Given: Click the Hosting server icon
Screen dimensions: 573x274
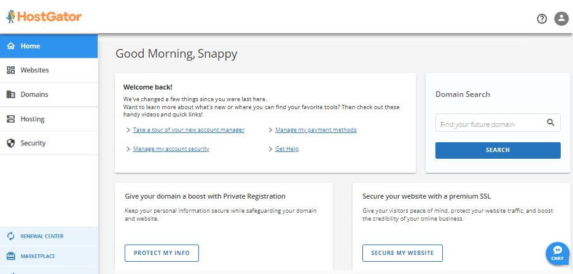Looking at the screenshot, I should (11, 119).
